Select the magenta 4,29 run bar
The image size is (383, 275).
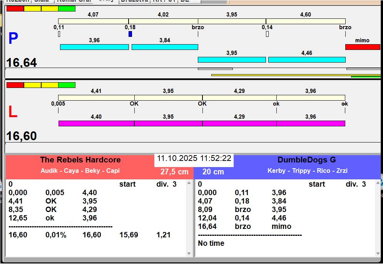coord(239,123)
